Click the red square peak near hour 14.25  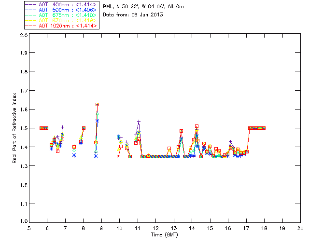pos(197,126)
